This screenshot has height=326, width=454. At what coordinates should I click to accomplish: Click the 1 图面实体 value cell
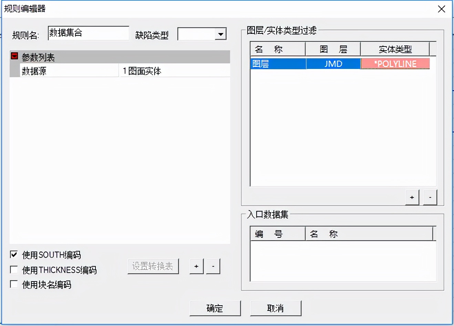(x=175, y=71)
